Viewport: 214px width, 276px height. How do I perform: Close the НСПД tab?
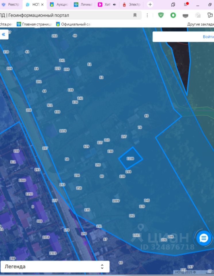(x=42, y=5)
